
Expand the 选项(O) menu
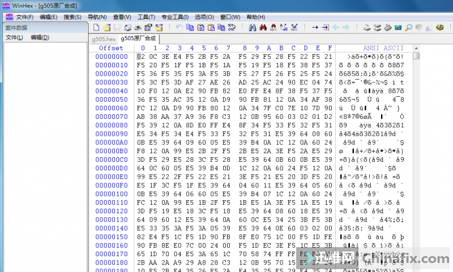coord(204,17)
